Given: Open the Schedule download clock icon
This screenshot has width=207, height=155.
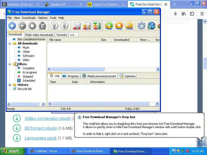Looking at the screenshot, I should 42,26.
